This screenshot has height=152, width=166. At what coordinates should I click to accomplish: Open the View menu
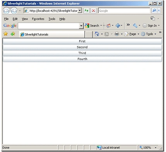pyautogui.click(x=25, y=19)
